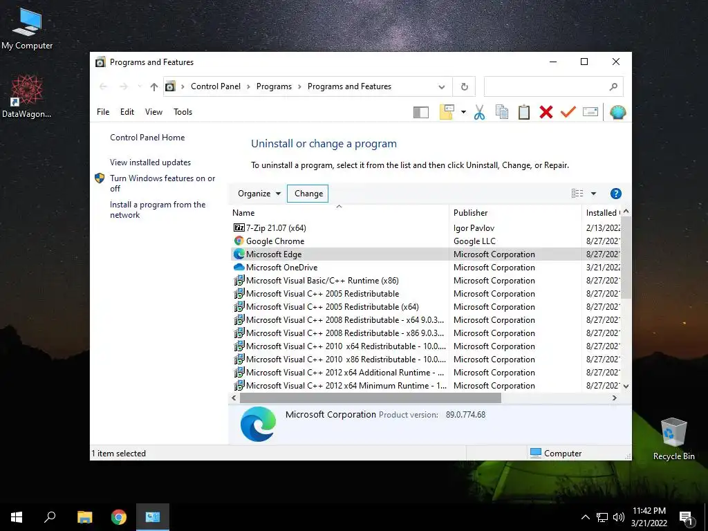Click the Change button

click(308, 194)
